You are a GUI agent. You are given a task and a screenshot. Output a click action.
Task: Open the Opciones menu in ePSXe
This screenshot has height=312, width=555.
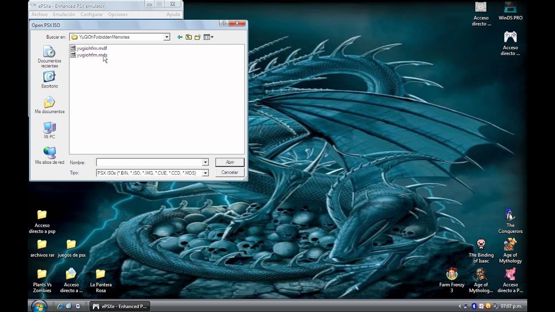click(x=118, y=14)
